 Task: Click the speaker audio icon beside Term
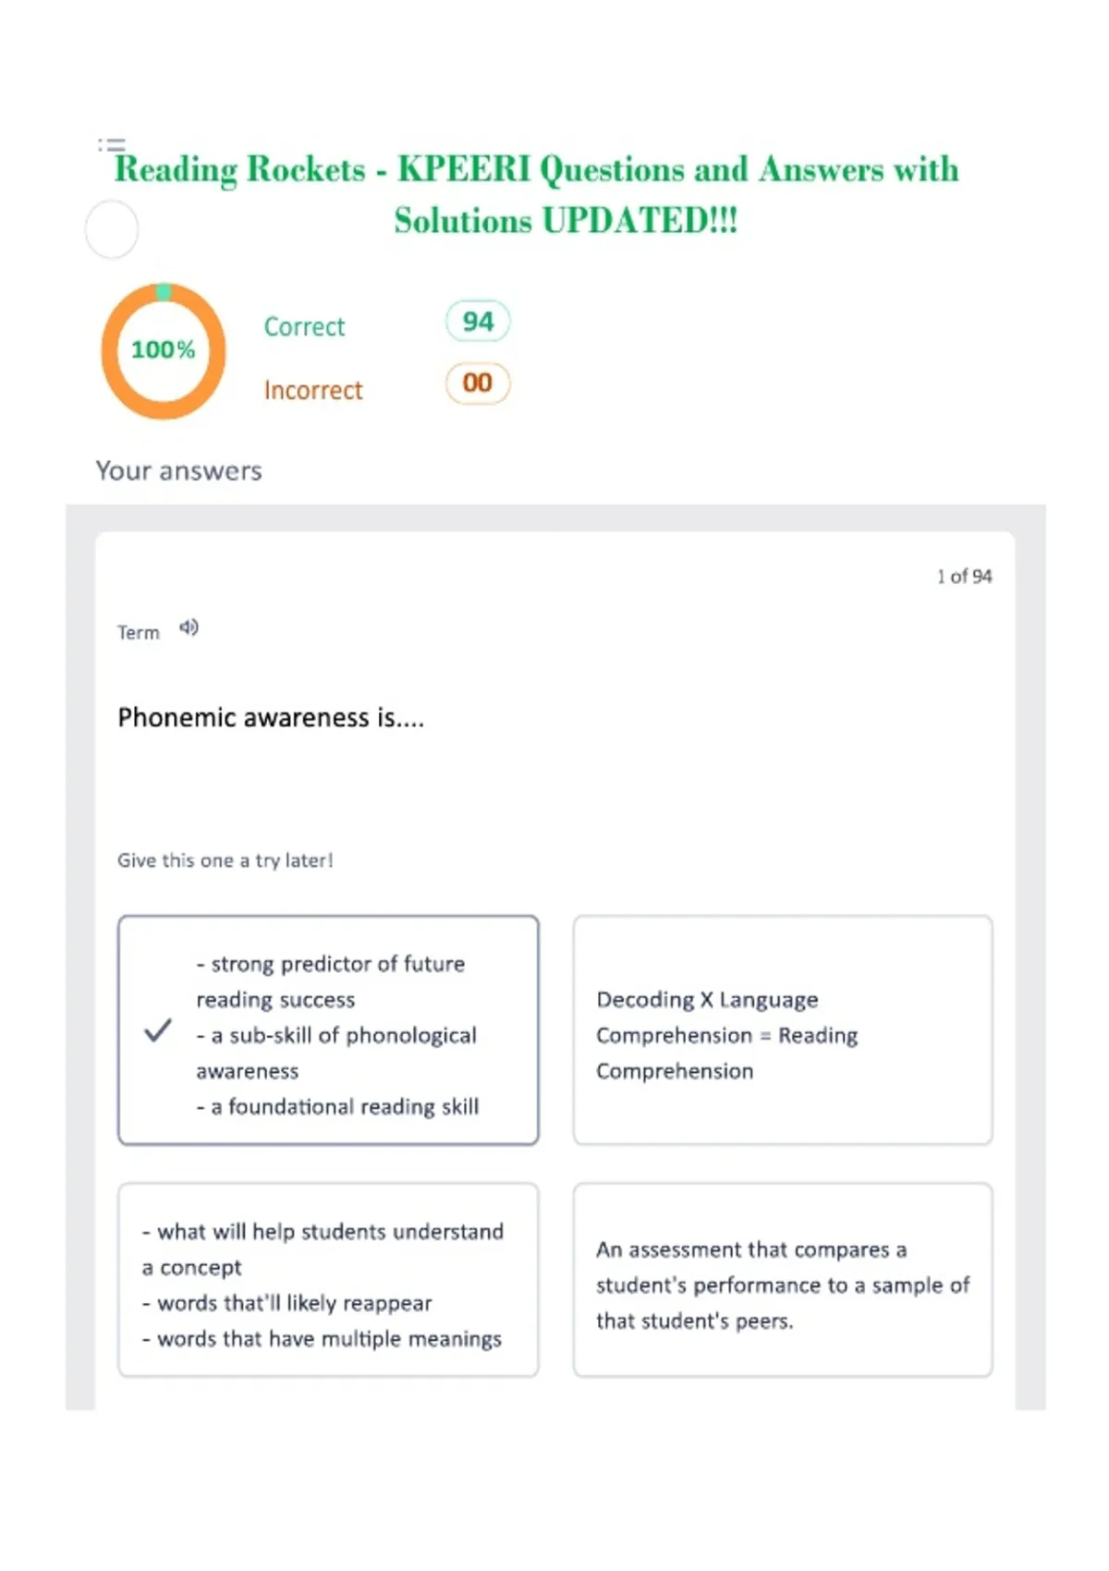189,628
